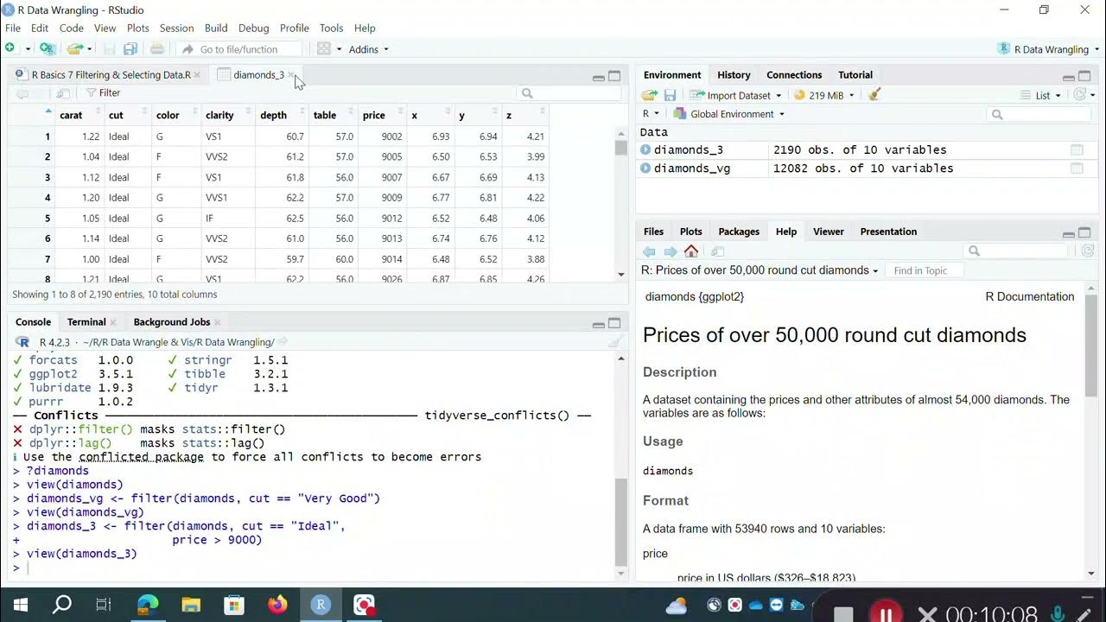Switch to the Background Jobs tab

(172, 322)
